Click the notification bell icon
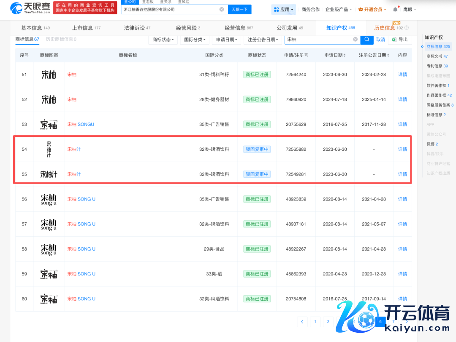This screenshot has height=342, width=456. pyautogui.click(x=395, y=9)
